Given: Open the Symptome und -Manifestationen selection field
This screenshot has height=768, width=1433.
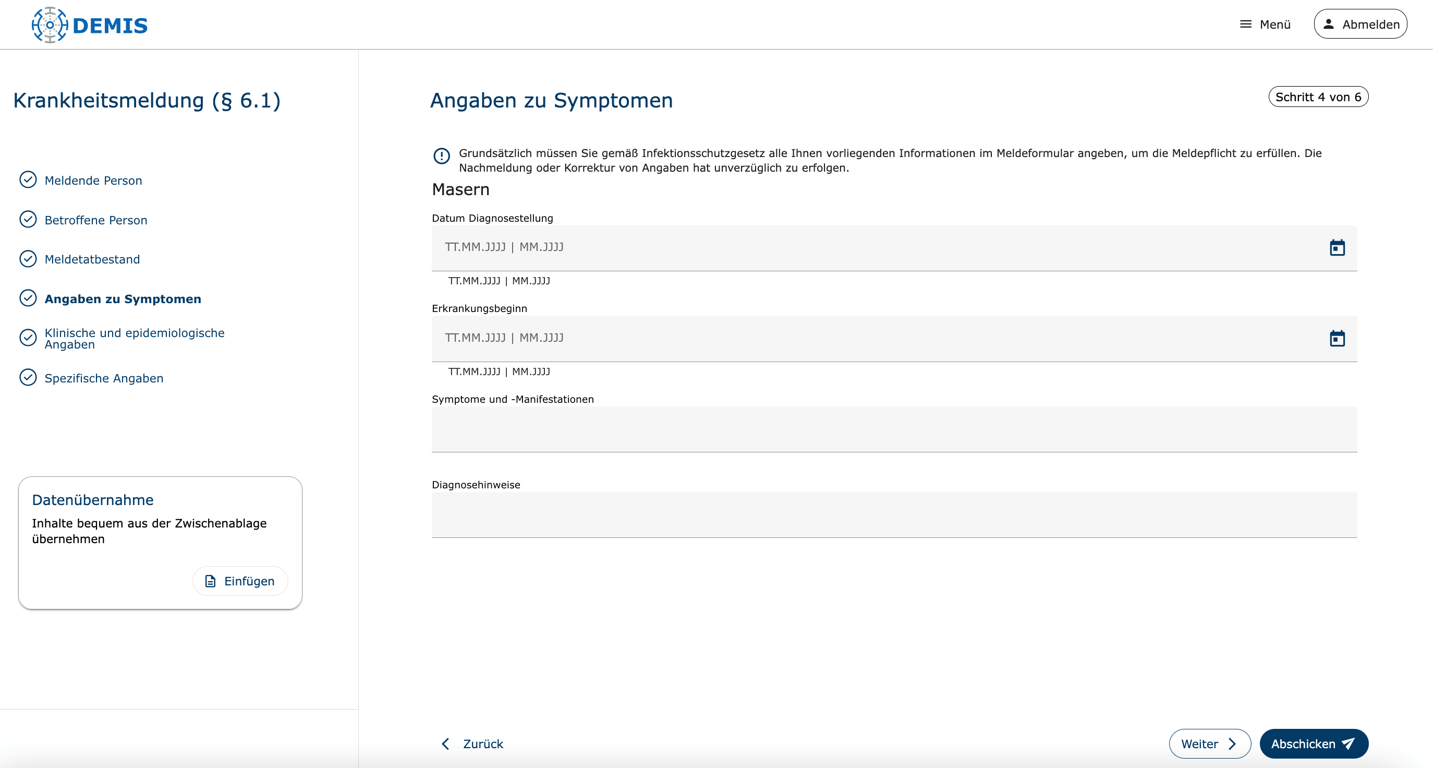Looking at the screenshot, I should (x=894, y=429).
